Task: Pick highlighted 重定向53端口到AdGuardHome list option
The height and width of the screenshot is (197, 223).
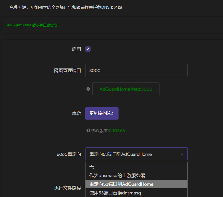Action: (136, 184)
